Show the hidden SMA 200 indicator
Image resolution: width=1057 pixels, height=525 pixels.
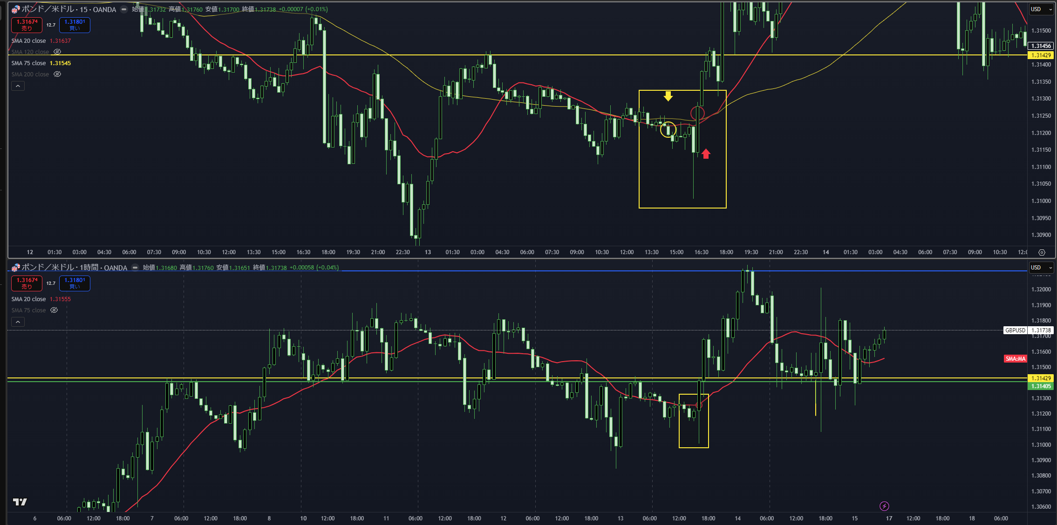pos(57,74)
